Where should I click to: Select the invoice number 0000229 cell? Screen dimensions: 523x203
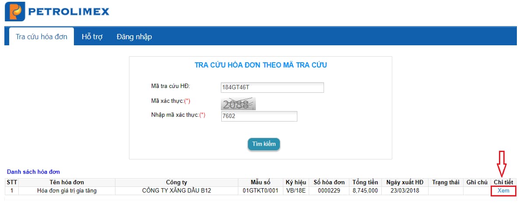pyautogui.click(x=329, y=191)
